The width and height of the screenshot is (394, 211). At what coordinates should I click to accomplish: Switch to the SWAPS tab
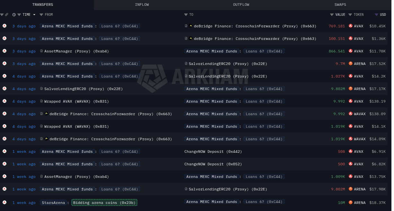[x=340, y=5]
